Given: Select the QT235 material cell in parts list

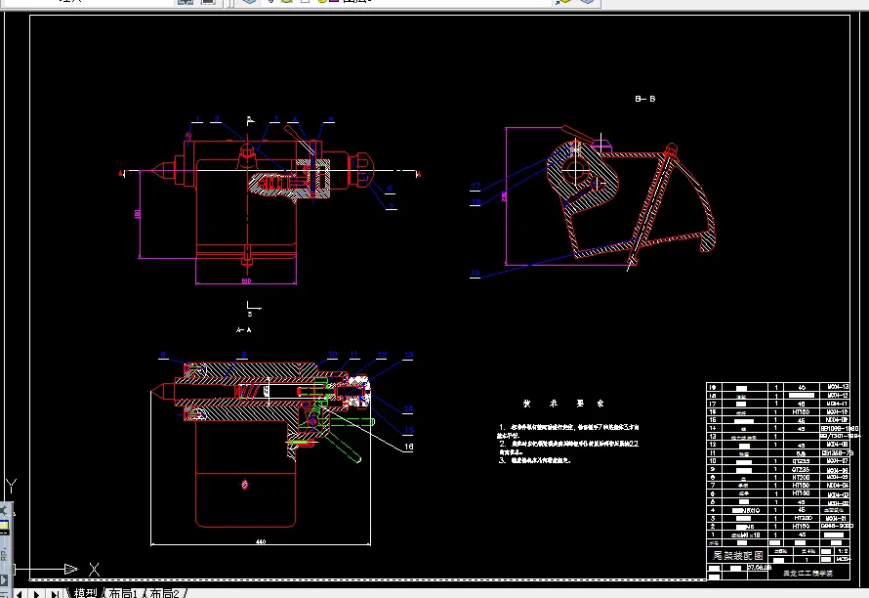Looking at the screenshot, I should [x=801, y=469].
